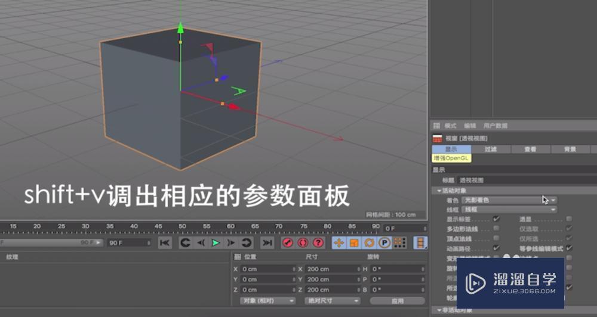The image size is (597, 317).
Task: Toggle the 等参线编辑模式 checkbox
Action: pyautogui.click(x=569, y=248)
